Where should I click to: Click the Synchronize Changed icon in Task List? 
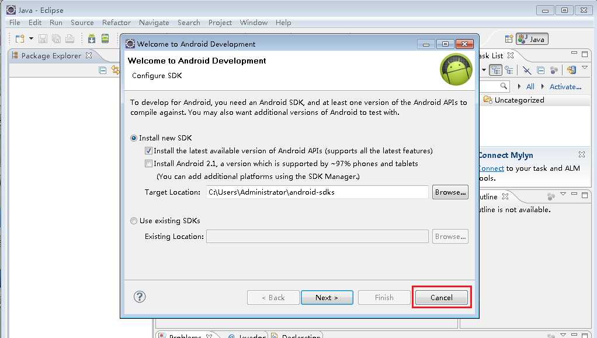571,70
